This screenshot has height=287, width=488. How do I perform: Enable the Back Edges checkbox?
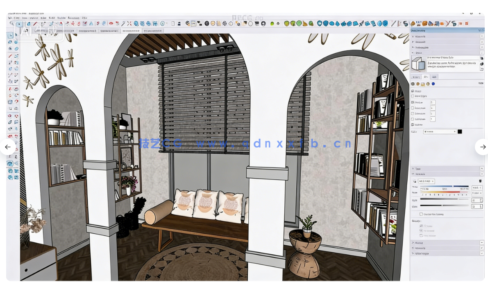413,96
